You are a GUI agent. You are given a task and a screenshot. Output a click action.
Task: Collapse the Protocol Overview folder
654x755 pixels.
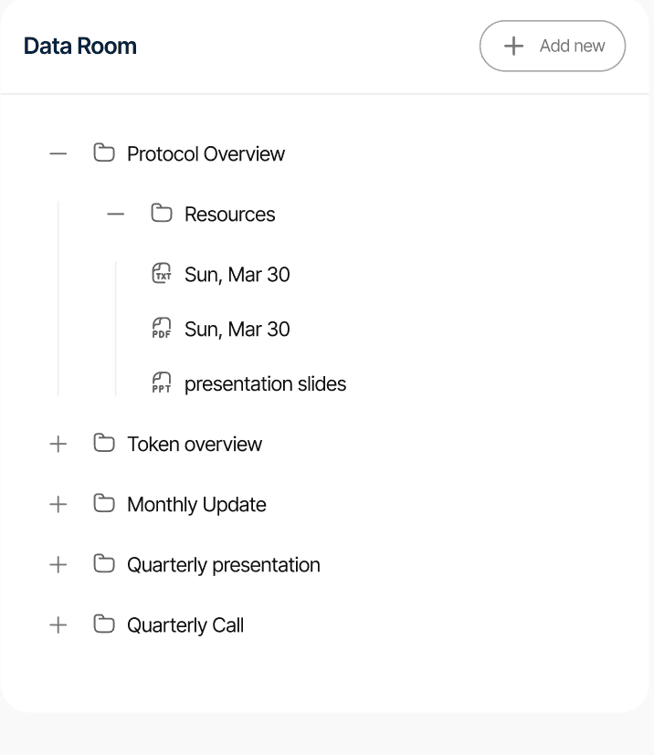(58, 153)
